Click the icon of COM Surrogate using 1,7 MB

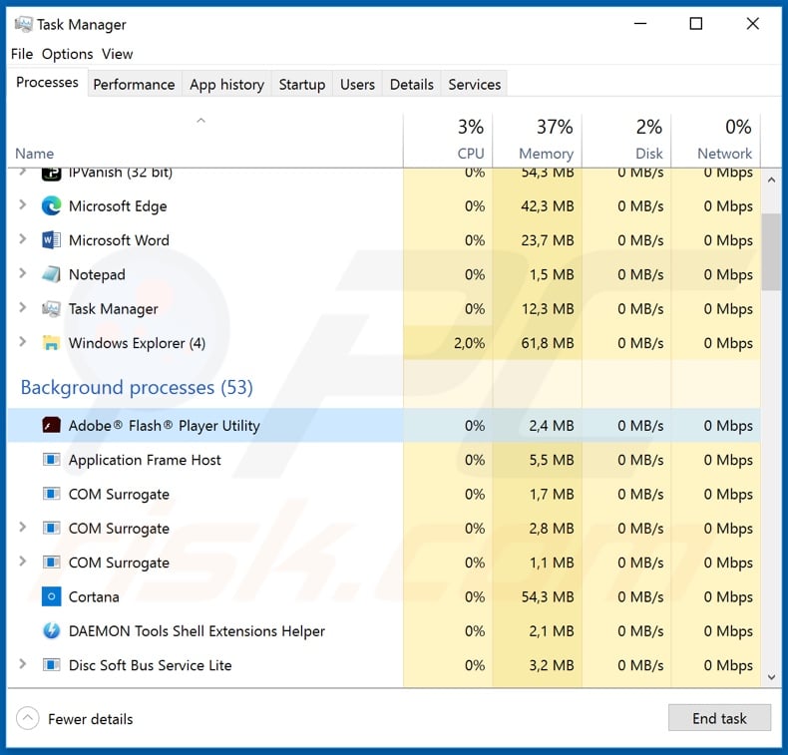click(51, 494)
